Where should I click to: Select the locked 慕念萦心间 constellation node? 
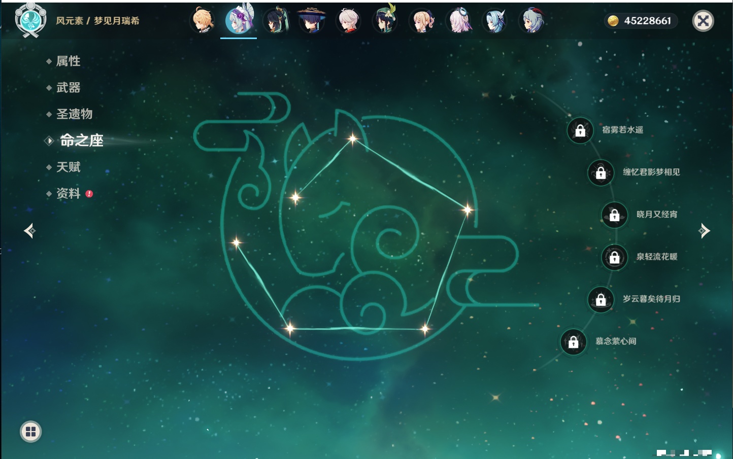click(573, 342)
